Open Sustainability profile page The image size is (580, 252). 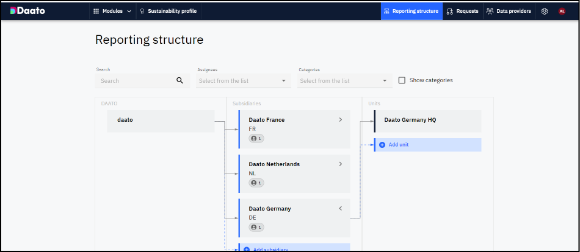pyautogui.click(x=169, y=11)
